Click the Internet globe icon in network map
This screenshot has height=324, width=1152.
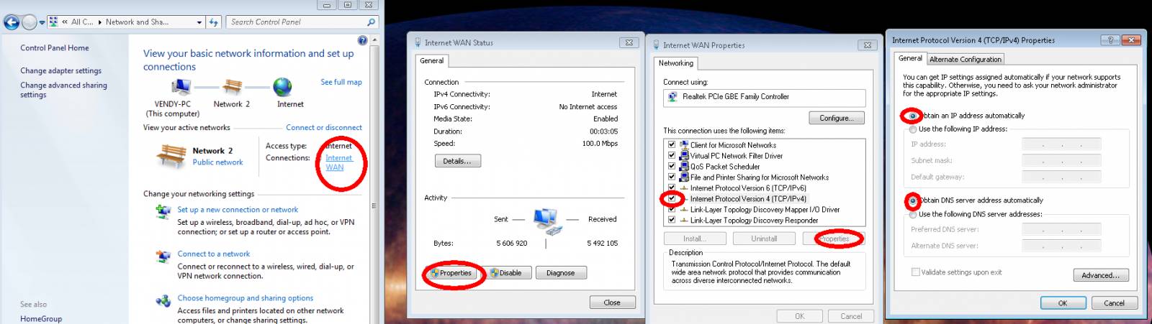[282, 87]
